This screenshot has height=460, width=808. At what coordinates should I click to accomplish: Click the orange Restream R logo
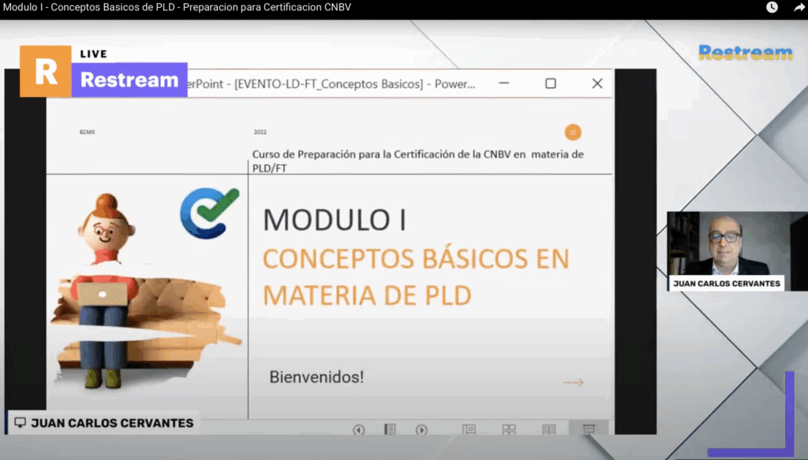pos(46,72)
